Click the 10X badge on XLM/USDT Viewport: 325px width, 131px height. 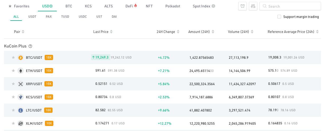[49, 123]
